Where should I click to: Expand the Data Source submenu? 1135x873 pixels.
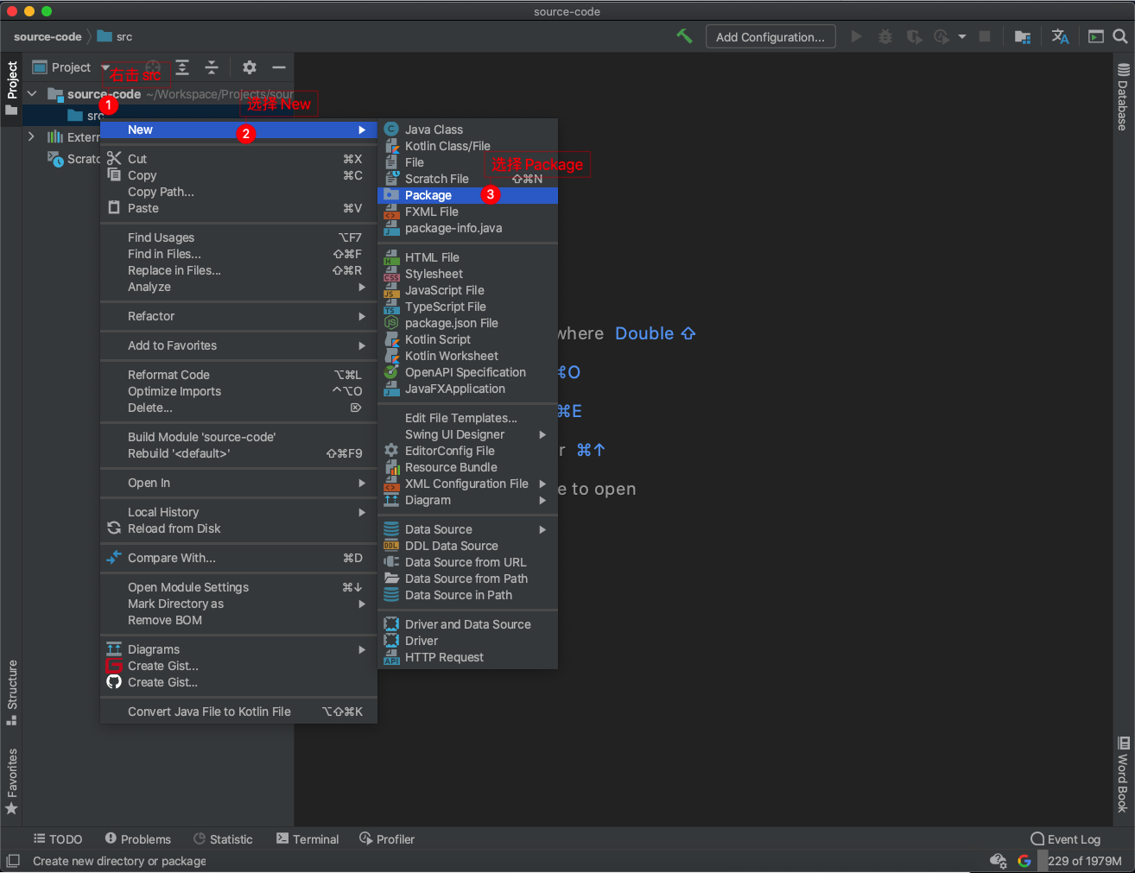point(468,529)
